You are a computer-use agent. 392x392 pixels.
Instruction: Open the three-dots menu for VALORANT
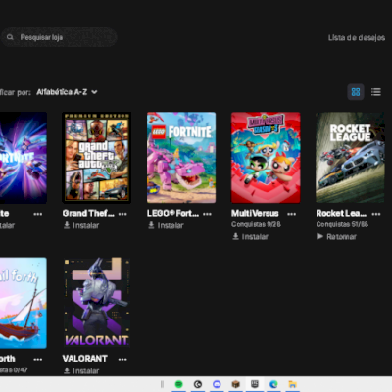[122, 359]
